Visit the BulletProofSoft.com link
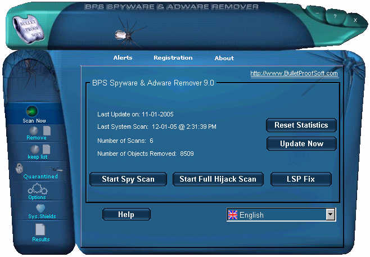This screenshot has width=370, height=257. pyautogui.click(x=294, y=74)
